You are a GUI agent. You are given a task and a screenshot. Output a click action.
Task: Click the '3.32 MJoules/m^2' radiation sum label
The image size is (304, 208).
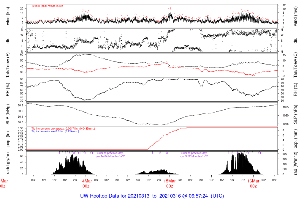pos(194,156)
